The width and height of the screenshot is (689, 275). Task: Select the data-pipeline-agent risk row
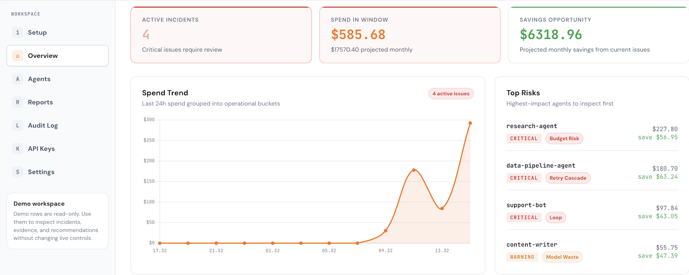point(592,172)
